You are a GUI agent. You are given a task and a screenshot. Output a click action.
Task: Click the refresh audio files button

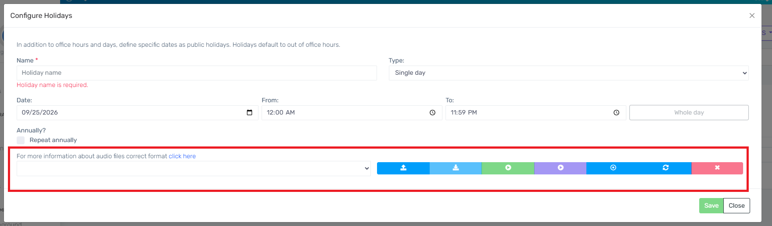click(x=665, y=168)
